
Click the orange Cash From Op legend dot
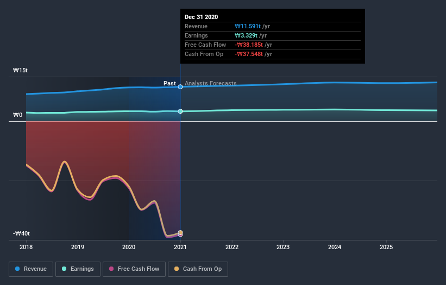click(177, 269)
